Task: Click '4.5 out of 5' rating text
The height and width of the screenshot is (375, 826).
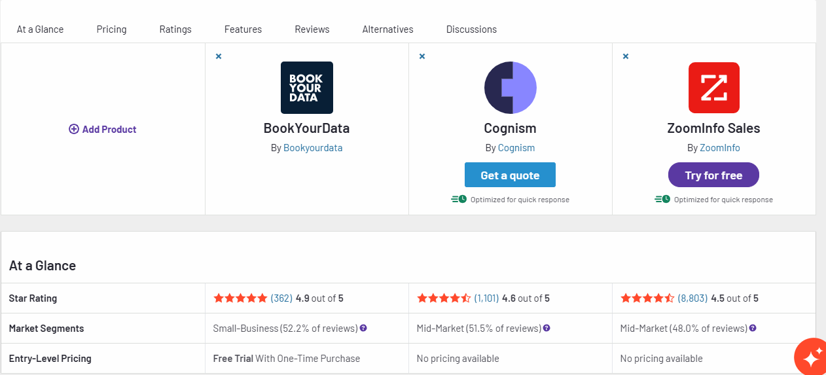Action: coord(734,298)
